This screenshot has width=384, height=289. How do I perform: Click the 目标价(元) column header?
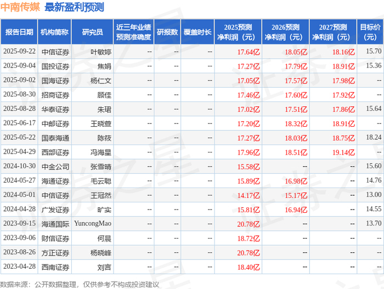(370, 32)
